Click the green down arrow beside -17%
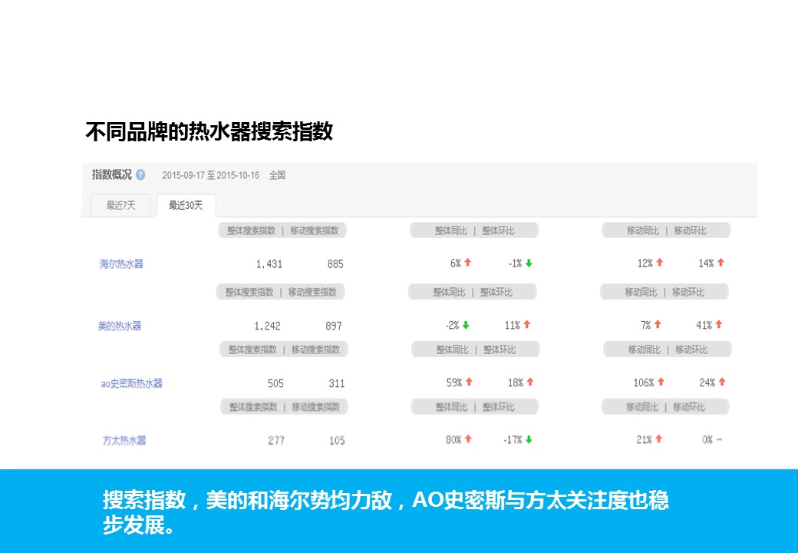 coord(529,440)
